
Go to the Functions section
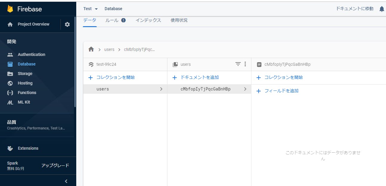[26, 92]
